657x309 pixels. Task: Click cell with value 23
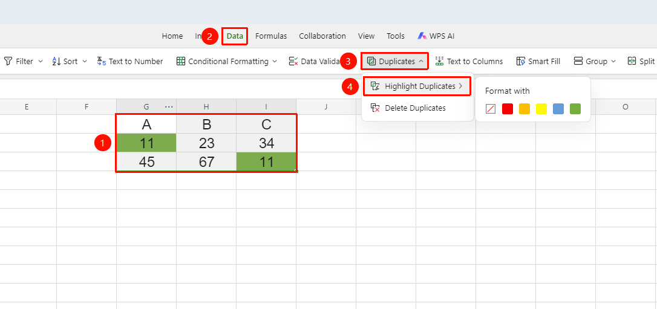tap(206, 143)
